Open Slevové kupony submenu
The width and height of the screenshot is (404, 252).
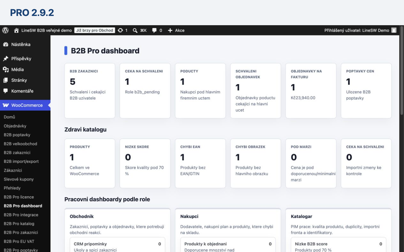(19, 179)
